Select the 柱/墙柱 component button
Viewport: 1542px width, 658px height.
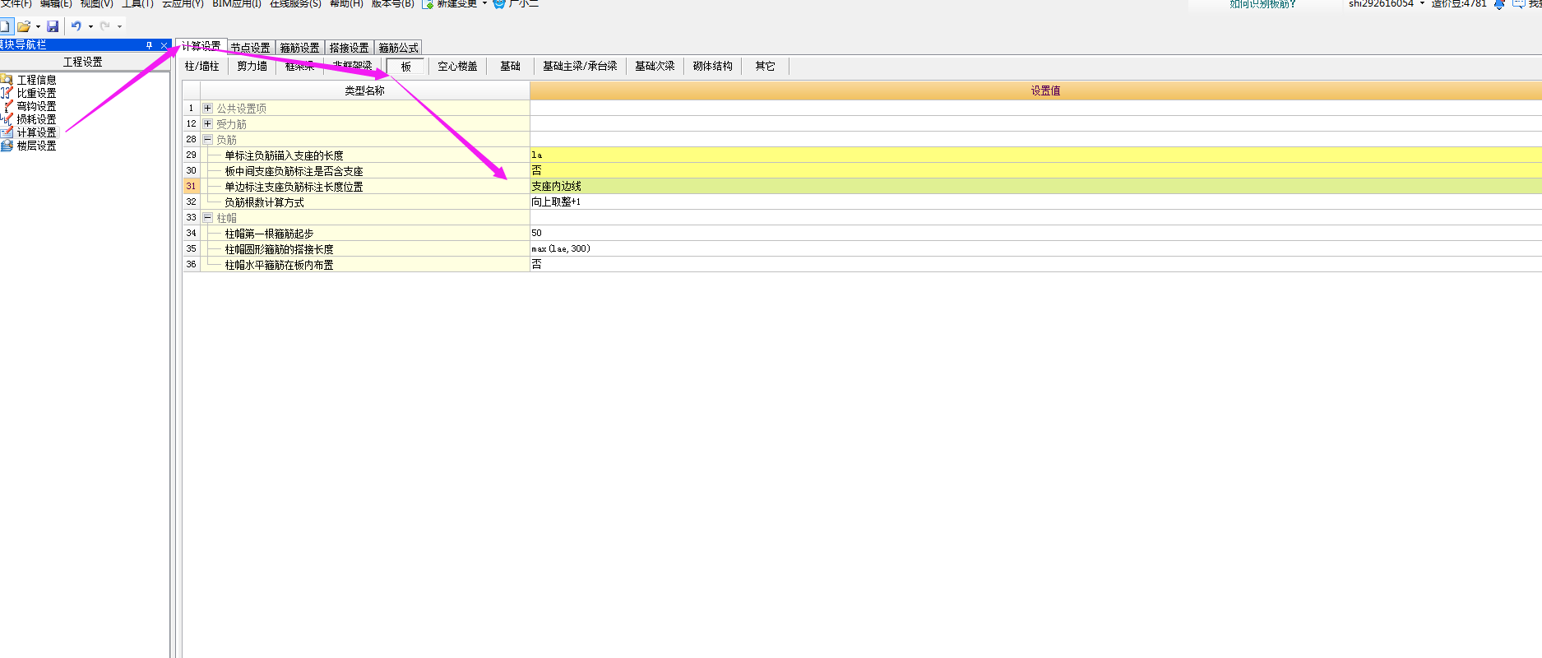[201, 66]
